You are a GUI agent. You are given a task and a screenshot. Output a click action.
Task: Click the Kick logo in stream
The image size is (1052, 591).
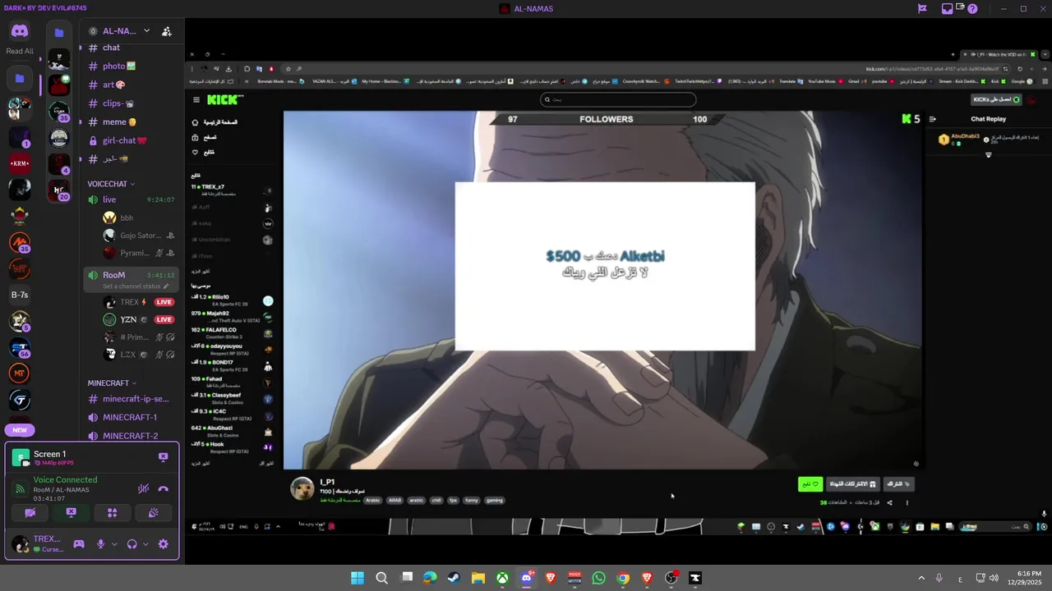[x=224, y=99]
